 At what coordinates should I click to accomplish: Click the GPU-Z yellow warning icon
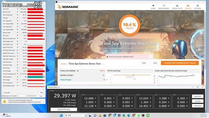4,101
